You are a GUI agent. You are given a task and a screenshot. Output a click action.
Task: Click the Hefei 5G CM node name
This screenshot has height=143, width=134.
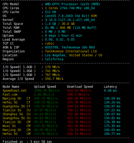pyautogui.click(x=17, y=134)
